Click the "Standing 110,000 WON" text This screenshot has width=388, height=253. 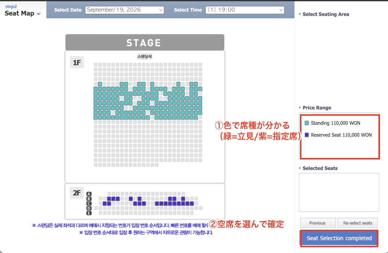pos(335,123)
